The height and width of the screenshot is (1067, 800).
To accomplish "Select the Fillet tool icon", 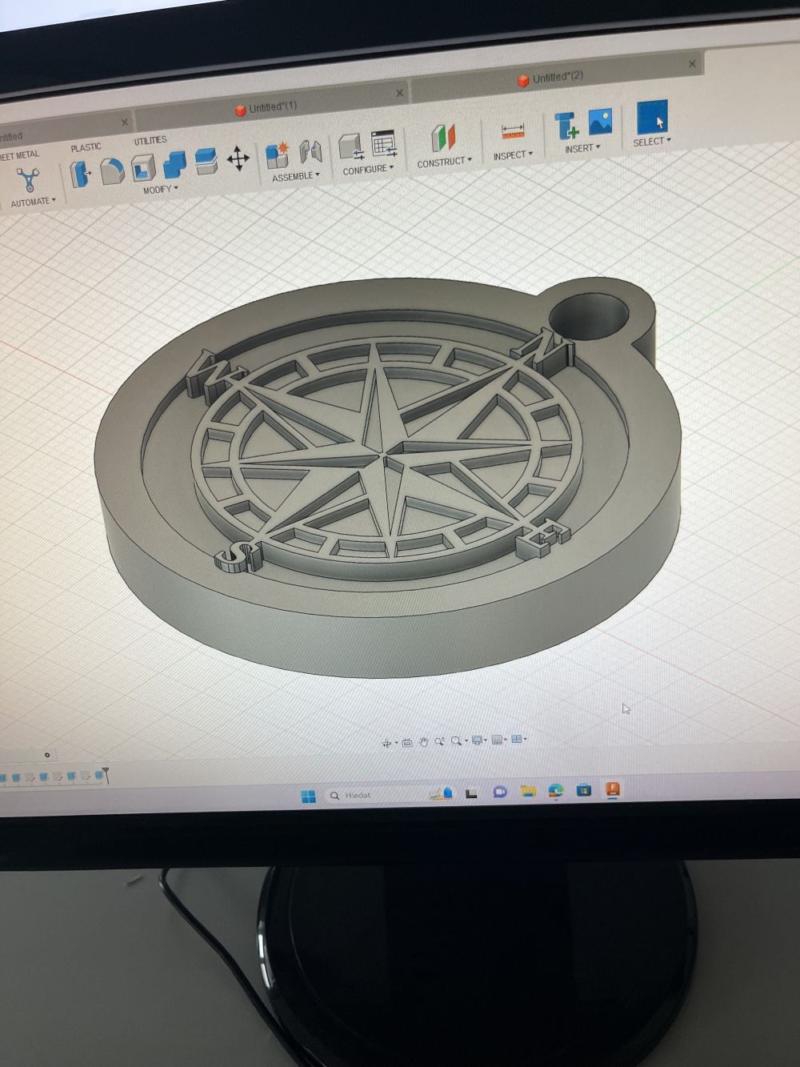I will point(112,170).
